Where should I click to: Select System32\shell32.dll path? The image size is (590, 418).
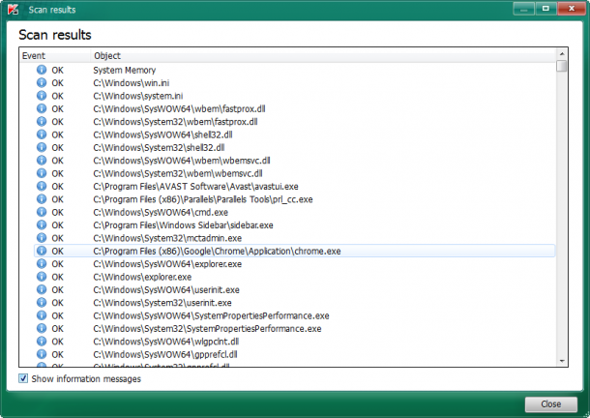coord(159,148)
